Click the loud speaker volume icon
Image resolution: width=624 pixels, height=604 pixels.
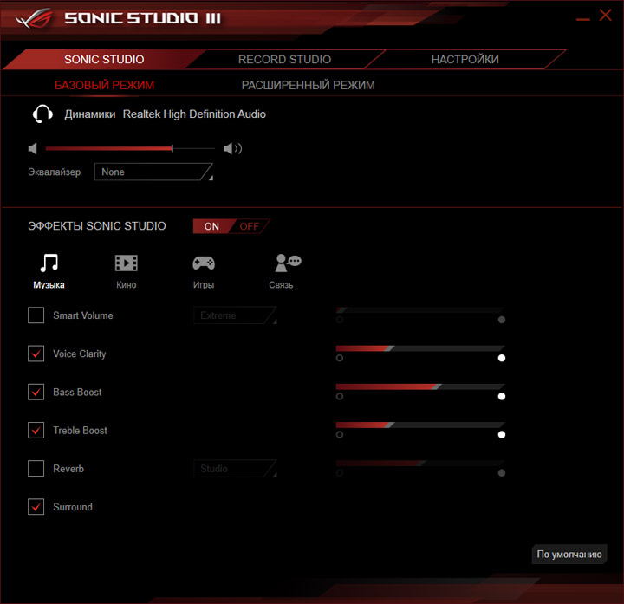233,149
